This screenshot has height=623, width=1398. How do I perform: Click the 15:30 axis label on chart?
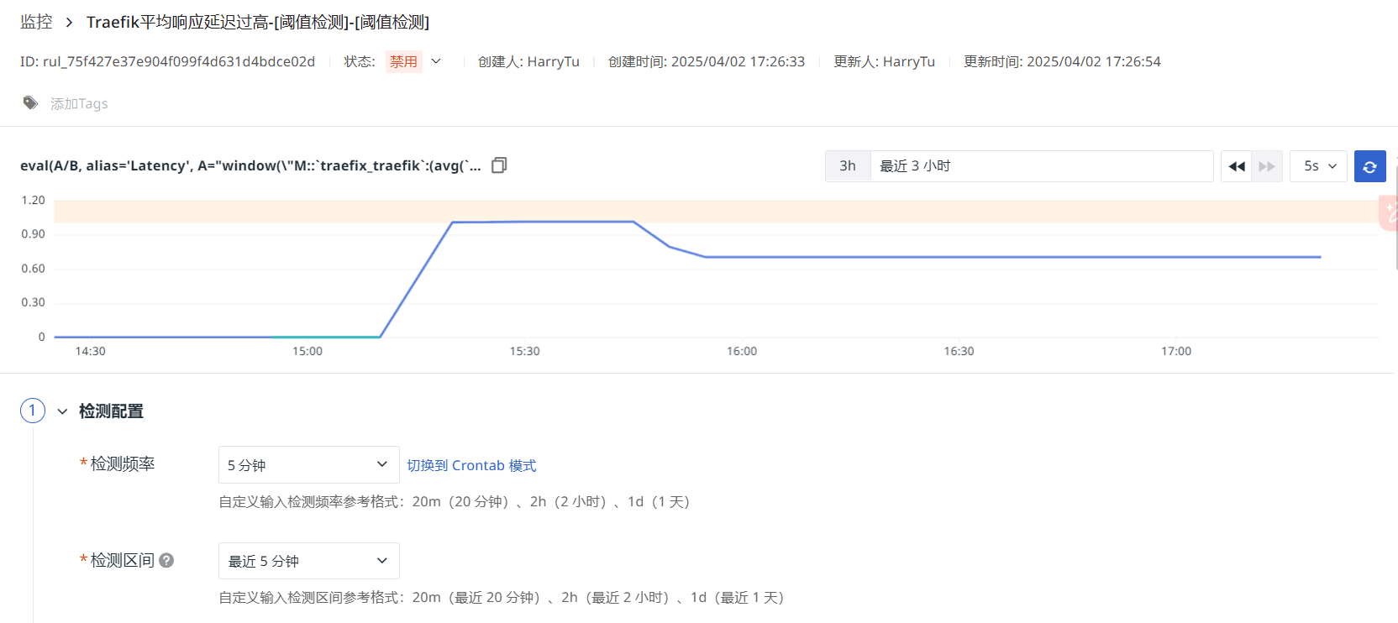tap(524, 351)
